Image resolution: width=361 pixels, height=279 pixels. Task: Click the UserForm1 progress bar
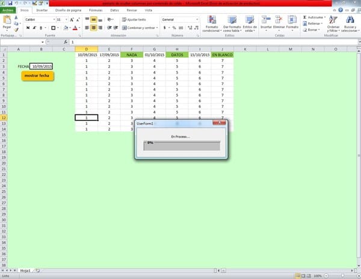(x=182, y=146)
